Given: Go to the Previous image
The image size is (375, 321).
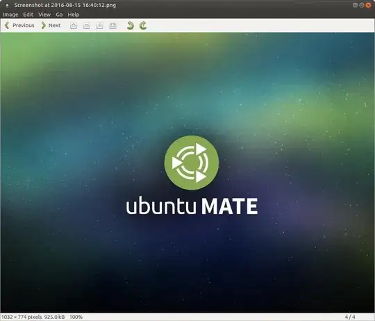Looking at the screenshot, I should [x=19, y=25].
